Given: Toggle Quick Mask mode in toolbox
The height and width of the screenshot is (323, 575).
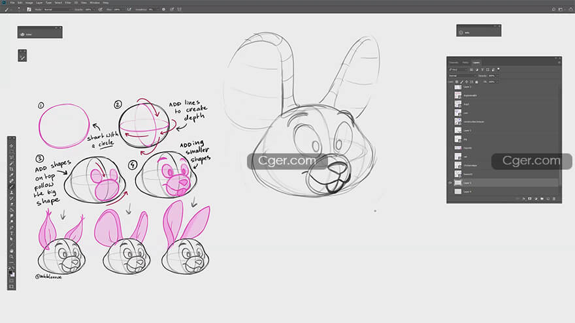Looking at the screenshot, I should tap(11, 281).
